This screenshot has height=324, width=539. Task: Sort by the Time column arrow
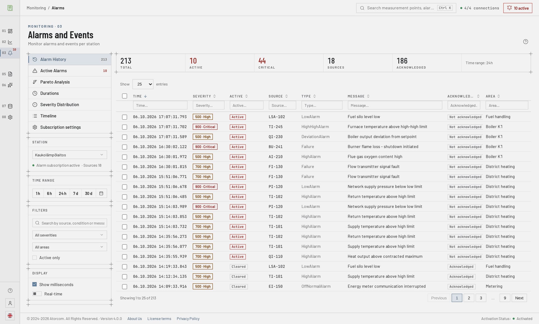tap(145, 96)
